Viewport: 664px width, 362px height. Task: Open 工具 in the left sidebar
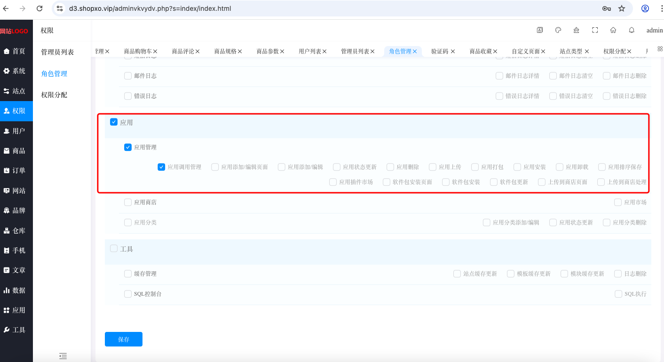point(16,330)
